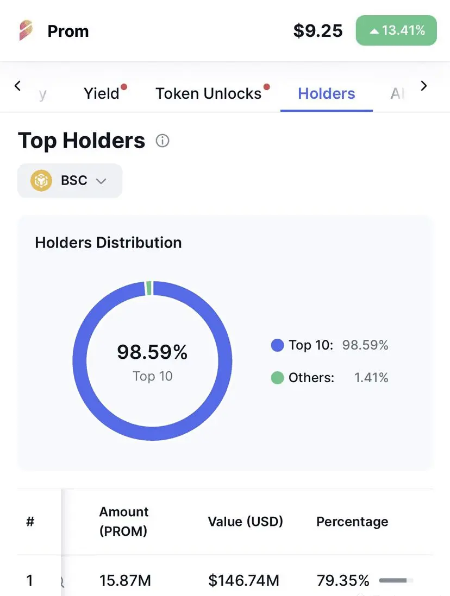Image resolution: width=450 pixels, height=596 pixels.
Task: Sort by Percentage column header
Action: point(352,522)
